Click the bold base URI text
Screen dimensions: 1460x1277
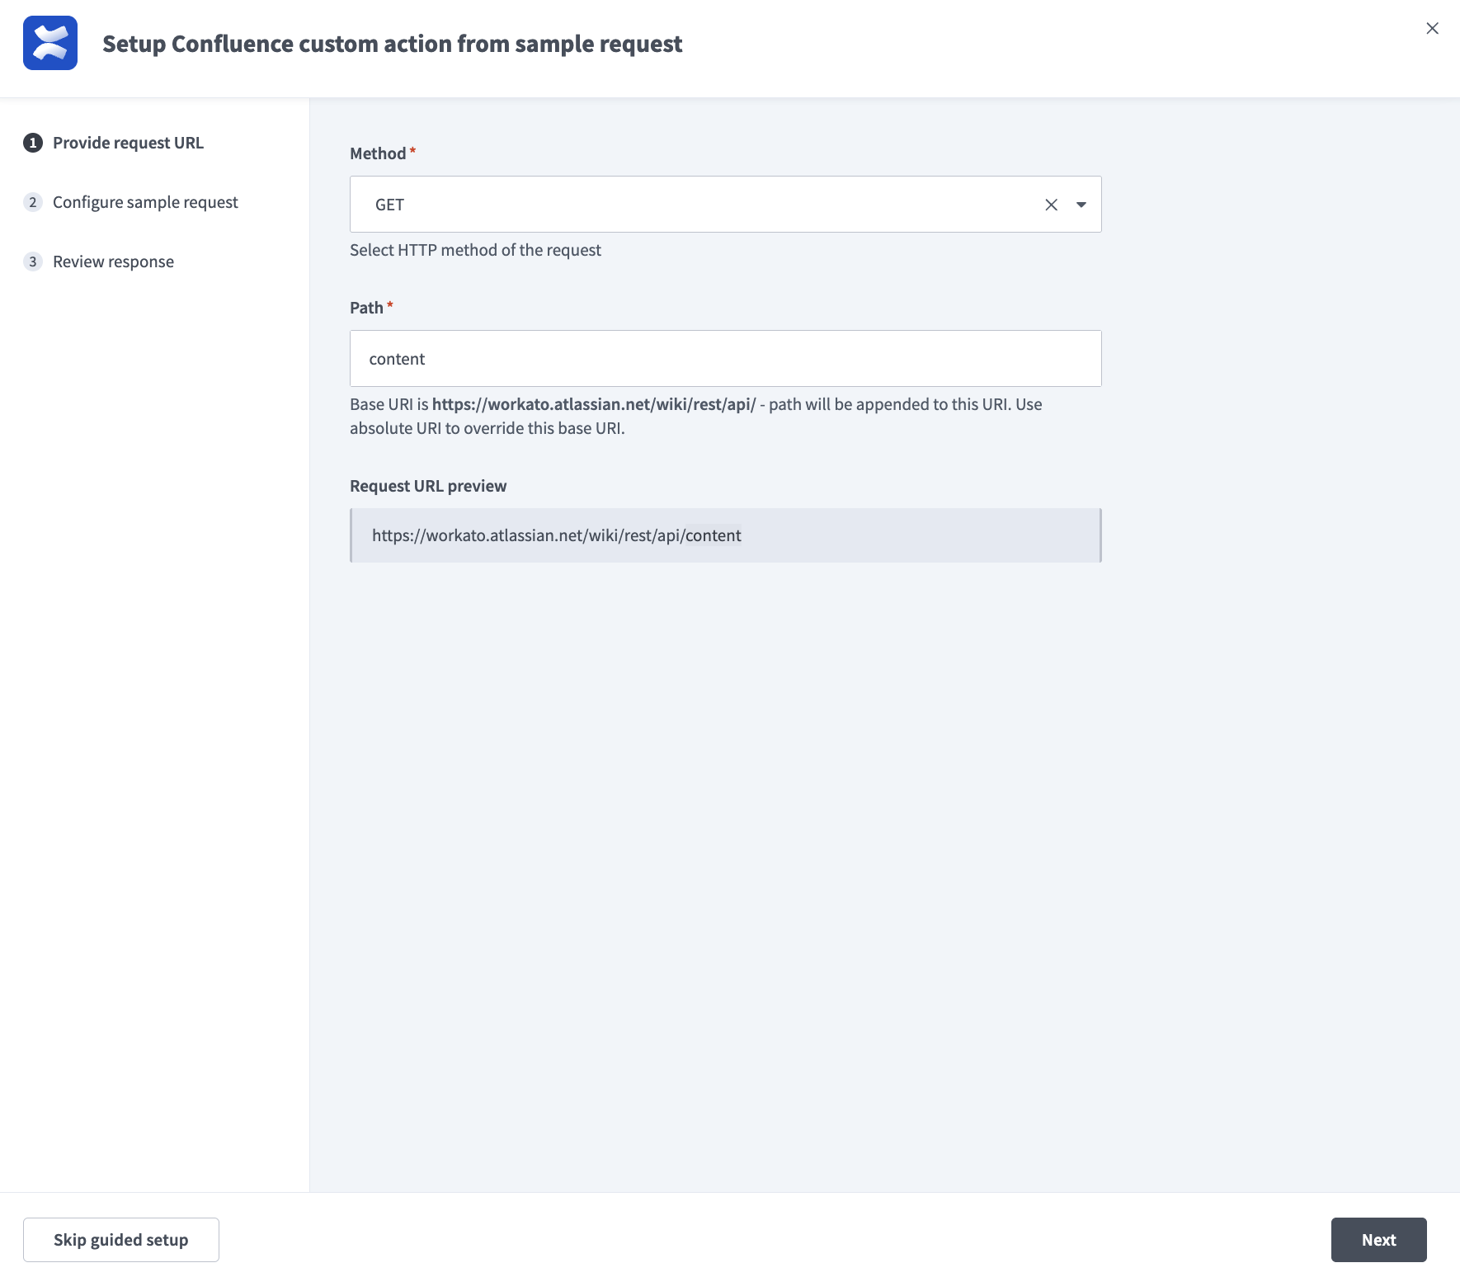coord(594,403)
